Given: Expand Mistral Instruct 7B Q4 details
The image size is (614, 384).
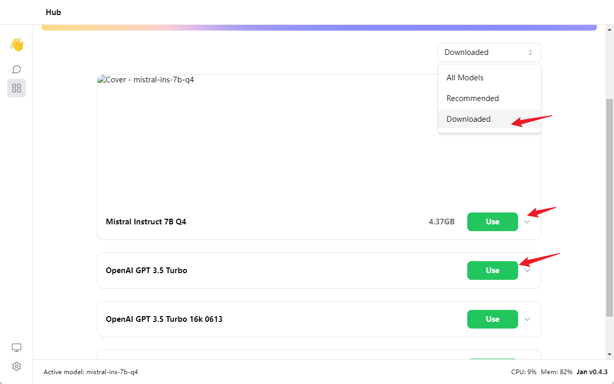Looking at the screenshot, I should pos(527,222).
